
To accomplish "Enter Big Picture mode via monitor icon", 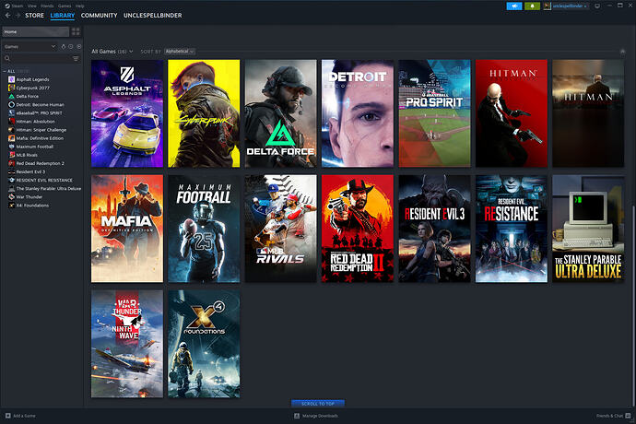I will coord(597,6).
